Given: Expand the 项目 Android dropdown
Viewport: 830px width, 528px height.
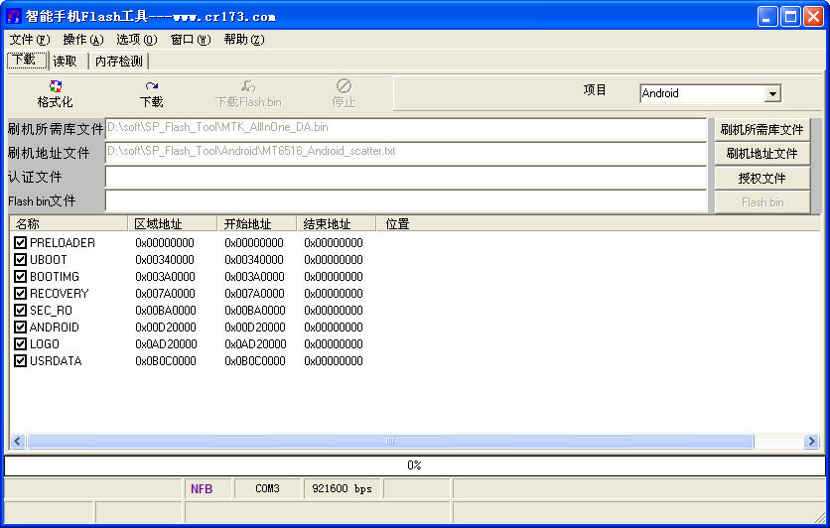Looking at the screenshot, I should (772, 94).
